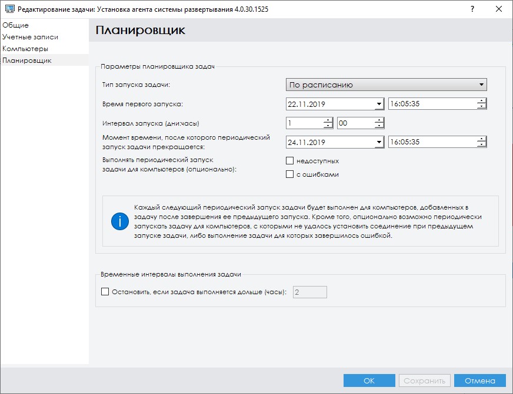The width and height of the screenshot is (513, 394).
Task: Open the Компьютеры section
Action: tap(45, 49)
